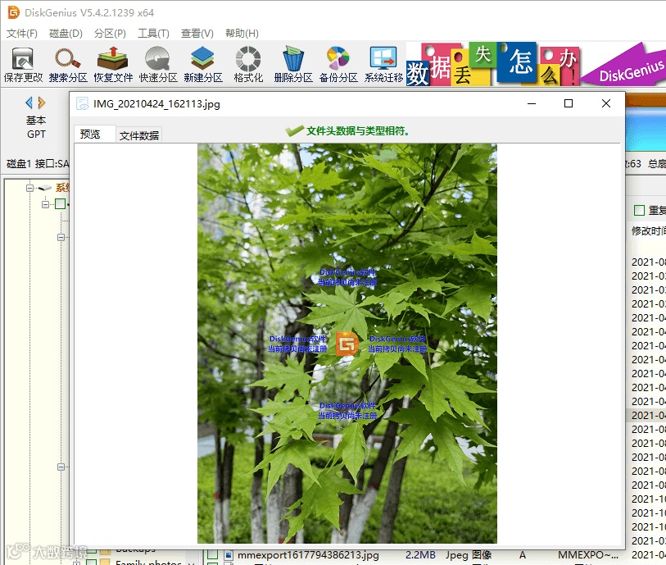Open the 搜索分区 search partition tool
Image resolution: width=666 pixels, height=565 pixels.
[68, 65]
